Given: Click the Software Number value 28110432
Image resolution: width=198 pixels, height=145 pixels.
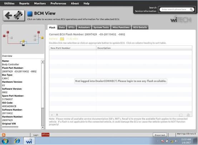Looking at the screenshot, I should click(7, 113).
